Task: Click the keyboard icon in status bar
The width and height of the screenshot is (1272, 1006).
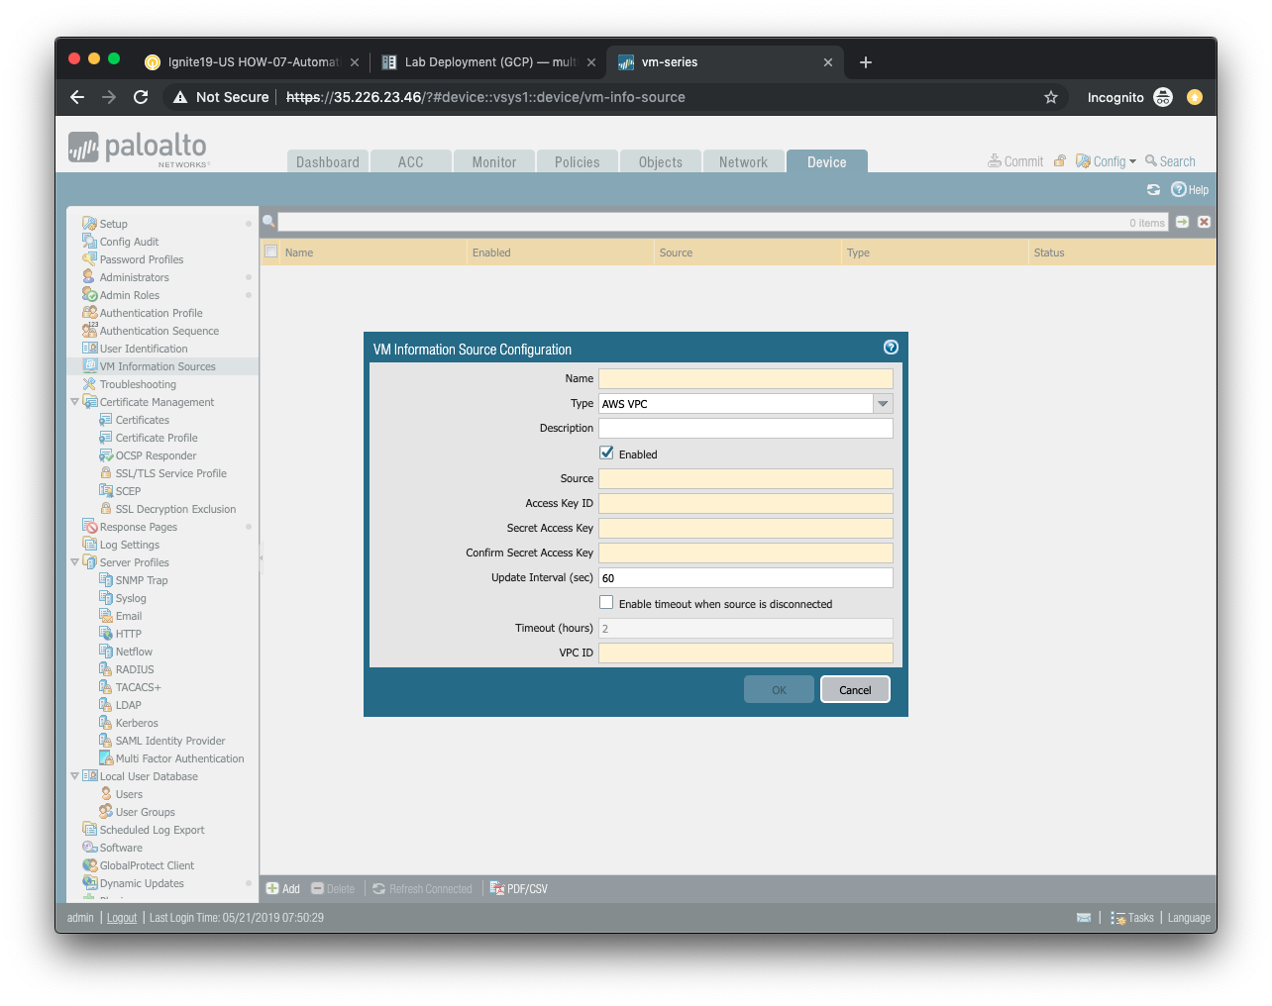Action: pyautogui.click(x=1084, y=918)
